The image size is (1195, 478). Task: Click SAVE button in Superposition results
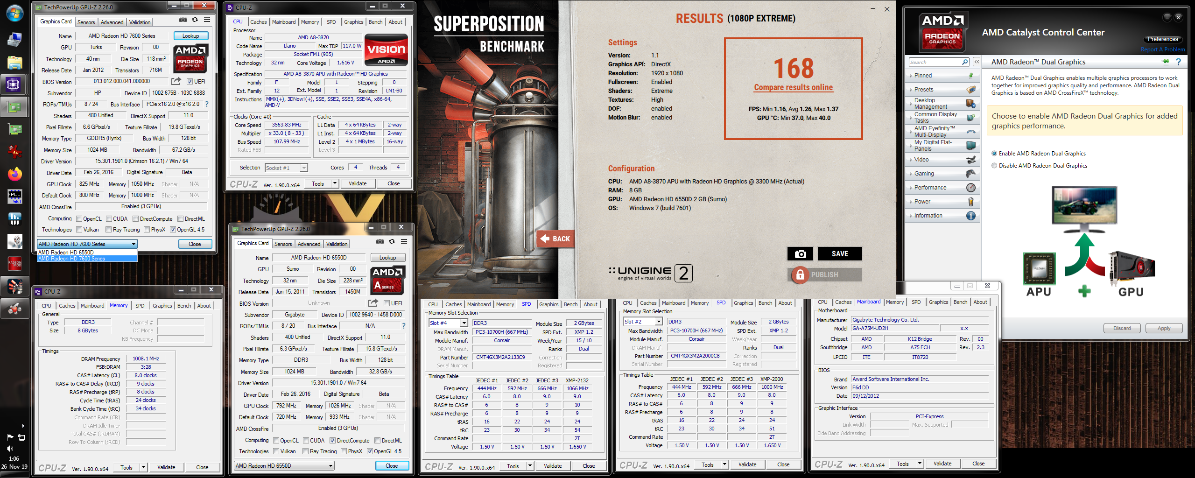839,253
